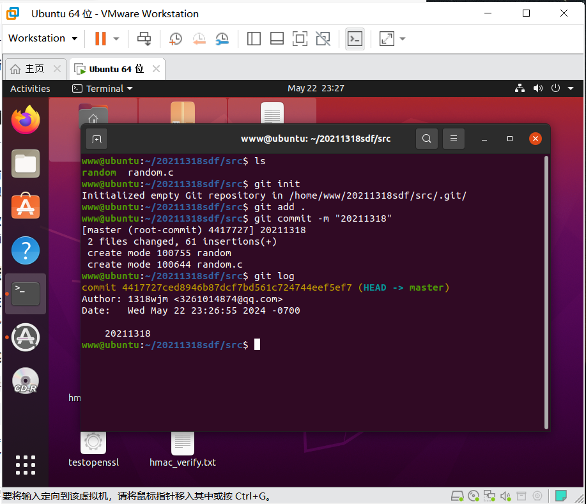Click the stretch guest display icon

click(387, 38)
